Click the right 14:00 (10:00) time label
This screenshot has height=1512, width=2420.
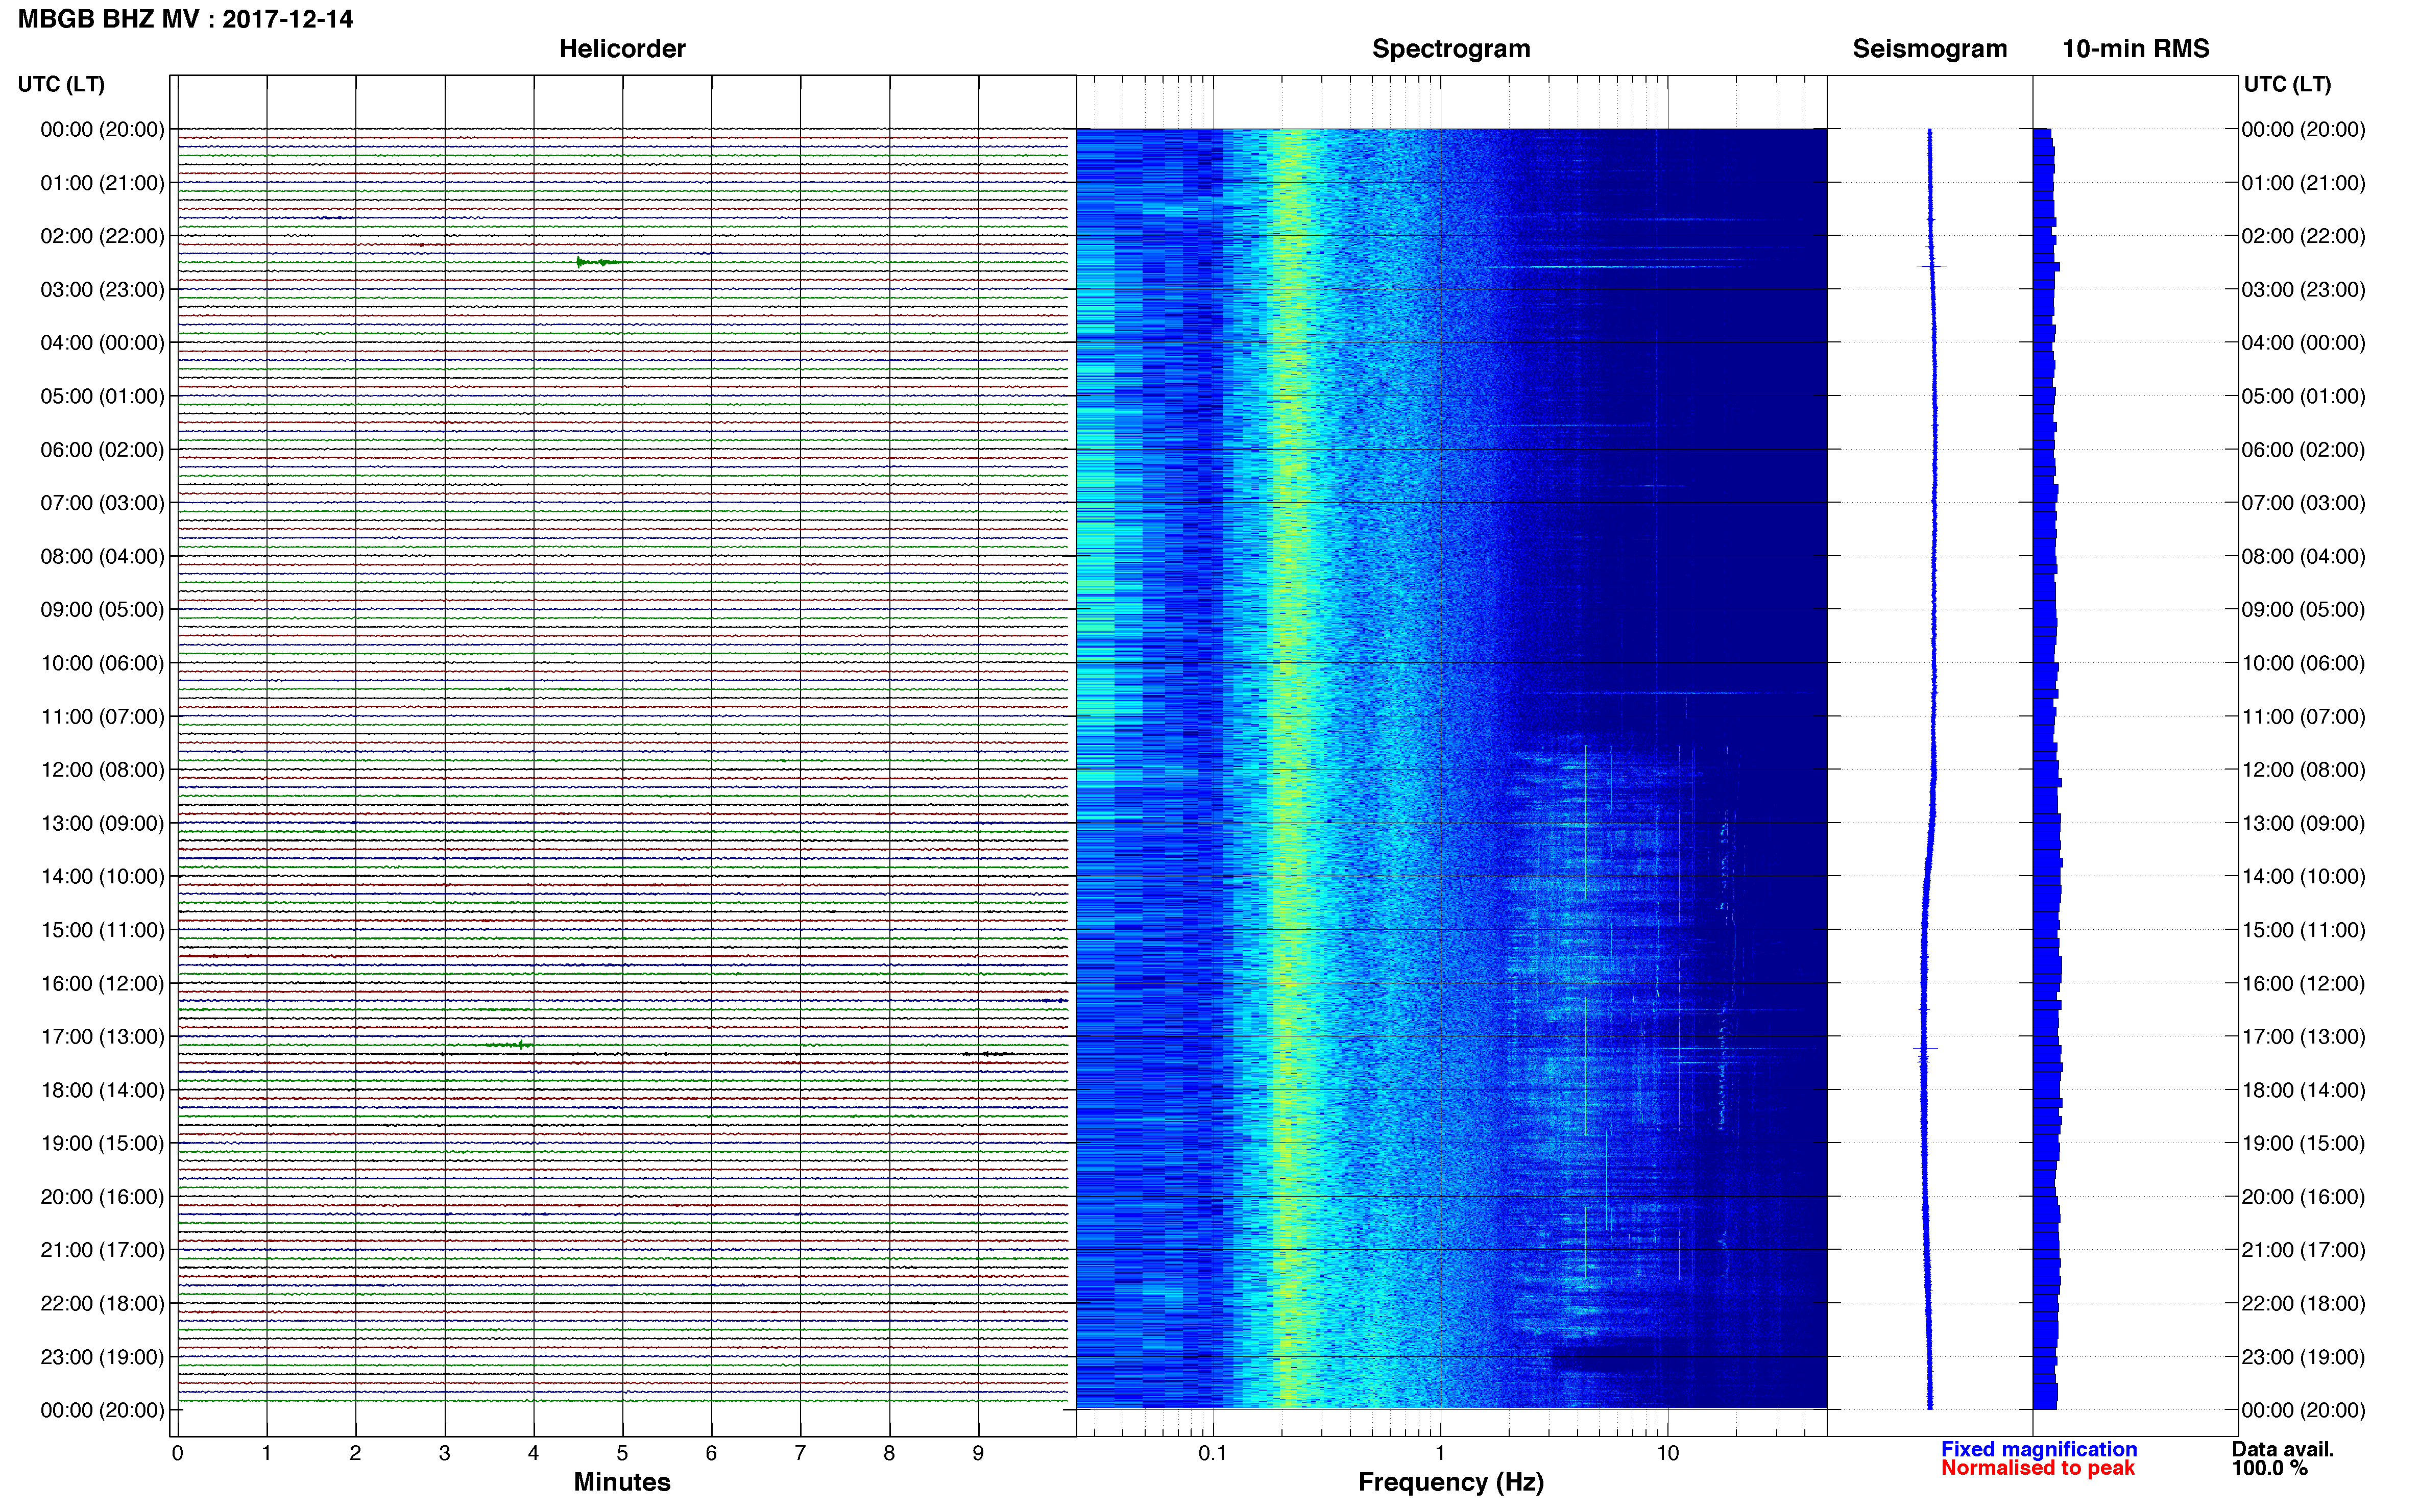tap(2304, 877)
